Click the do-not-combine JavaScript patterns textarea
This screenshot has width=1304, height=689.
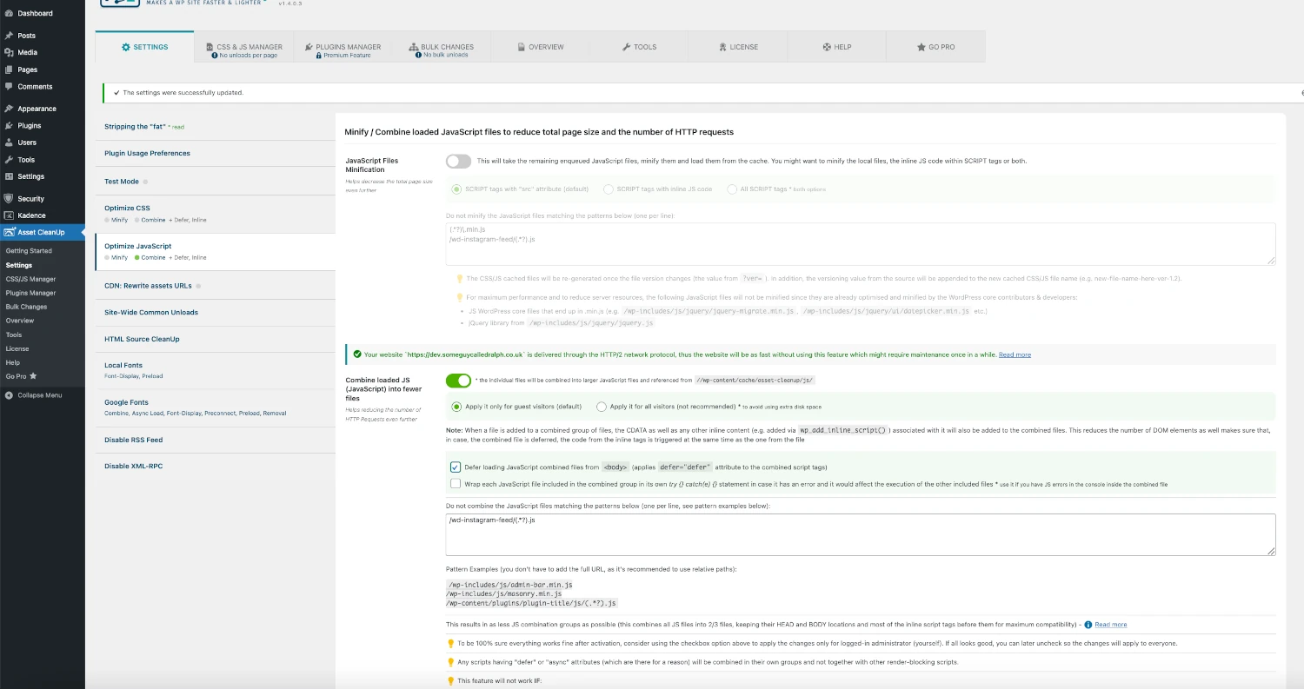861,533
